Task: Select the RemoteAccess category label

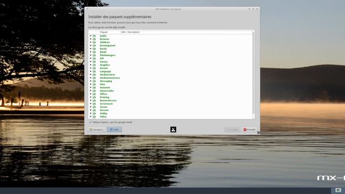Action: point(108,101)
